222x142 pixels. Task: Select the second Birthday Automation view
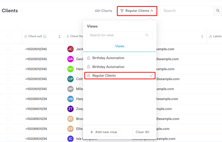pos(120,67)
